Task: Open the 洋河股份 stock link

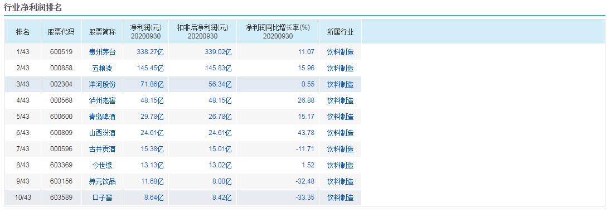Action: click(102, 84)
